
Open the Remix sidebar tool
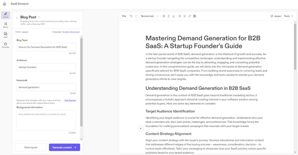(6, 25)
